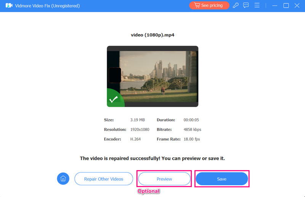Click the Vidmore Video Fix app logo
This screenshot has height=197, width=305.
point(9,6)
